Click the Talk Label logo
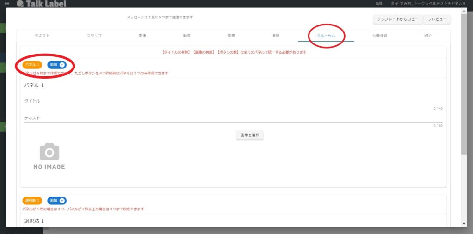 click(41, 4)
